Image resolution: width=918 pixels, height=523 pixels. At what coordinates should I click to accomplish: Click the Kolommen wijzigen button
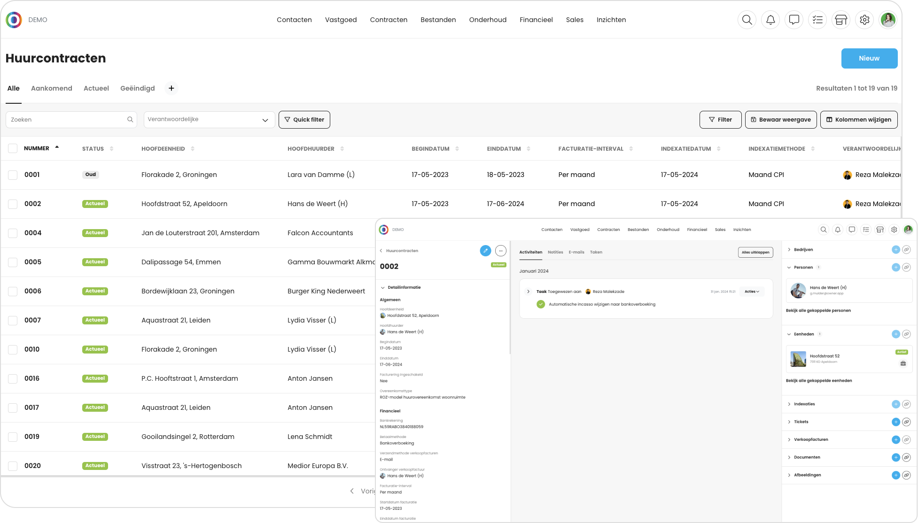pyautogui.click(x=858, y=120)
